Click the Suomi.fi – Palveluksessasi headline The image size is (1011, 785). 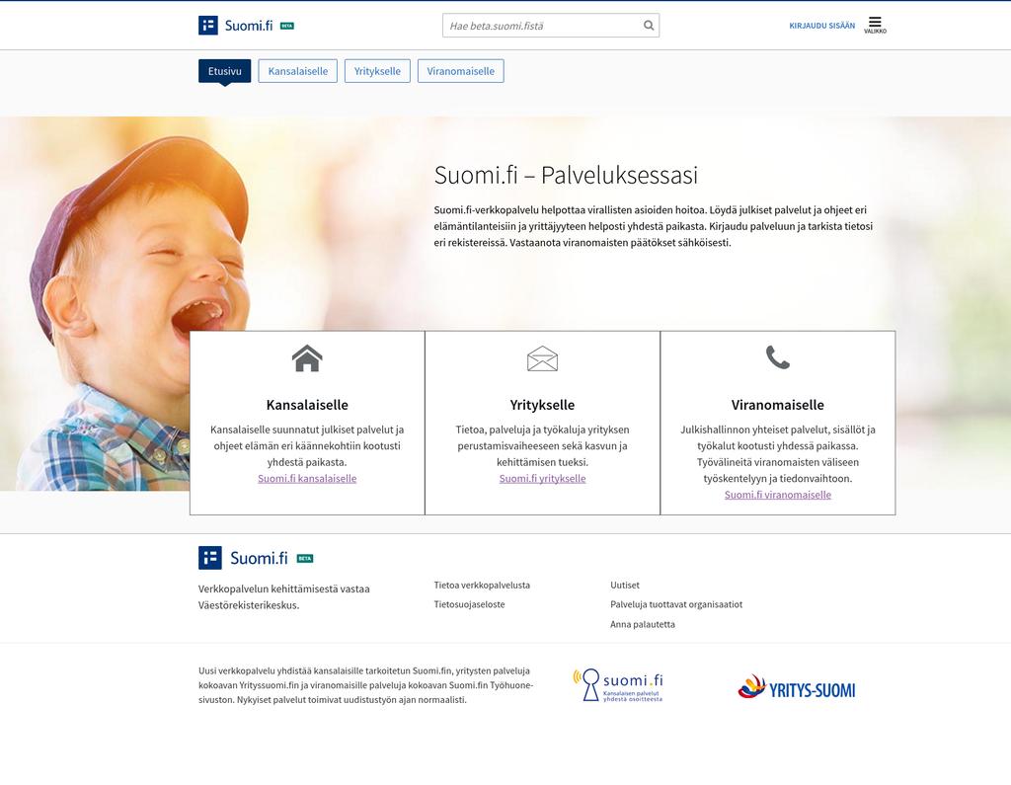[566, 176]
